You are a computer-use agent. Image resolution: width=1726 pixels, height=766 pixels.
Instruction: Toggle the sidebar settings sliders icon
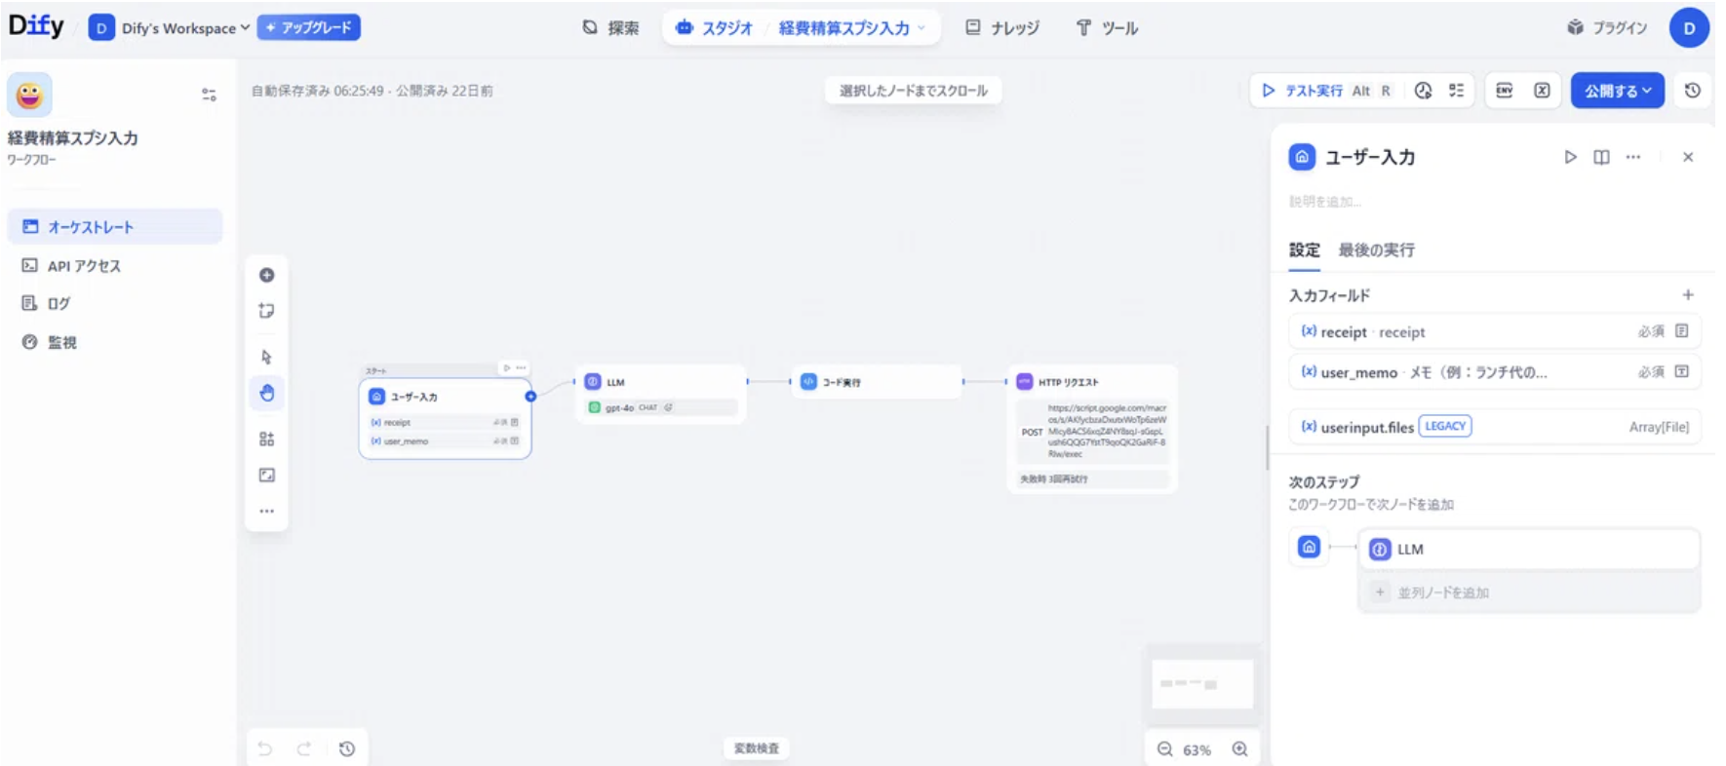[209, 95]
